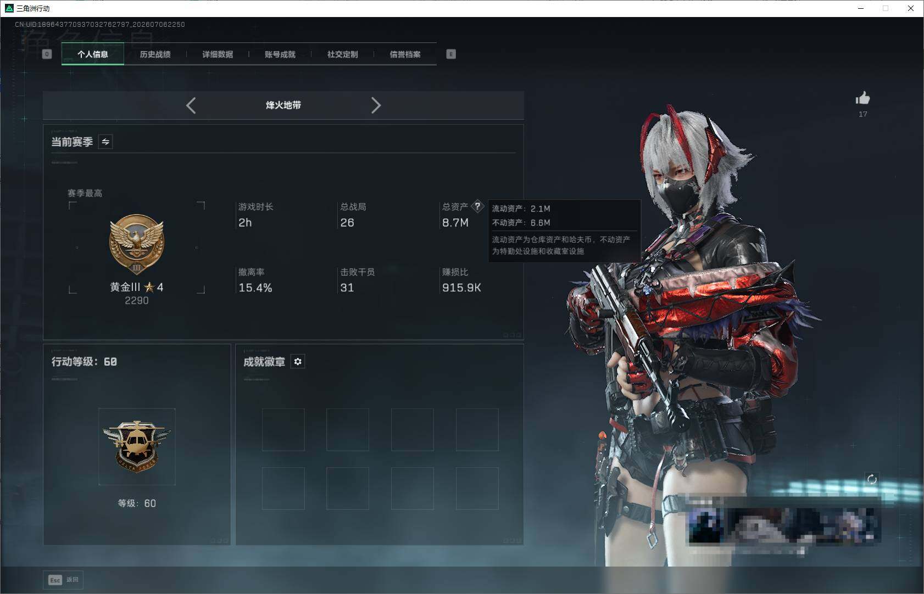924x594 pixels.
Task: Click the 黄金III rank label
Action: pos(125,287)
